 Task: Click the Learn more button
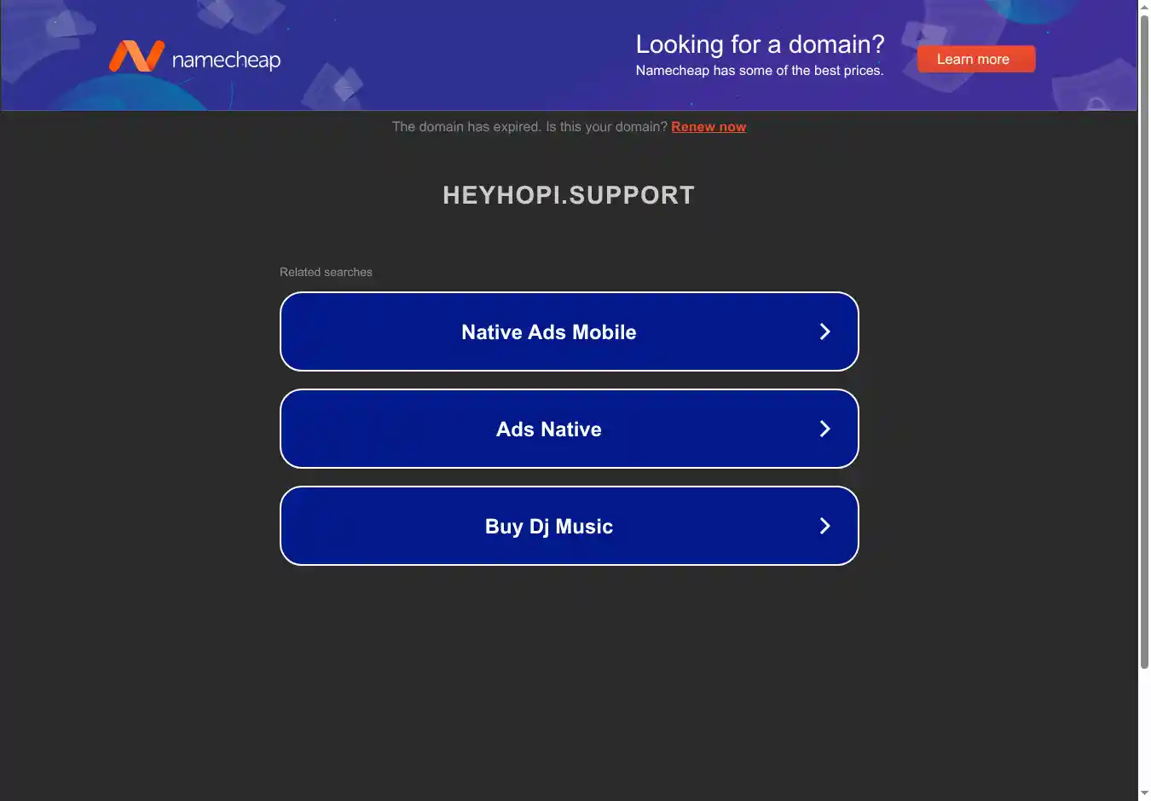pos(976,59)
